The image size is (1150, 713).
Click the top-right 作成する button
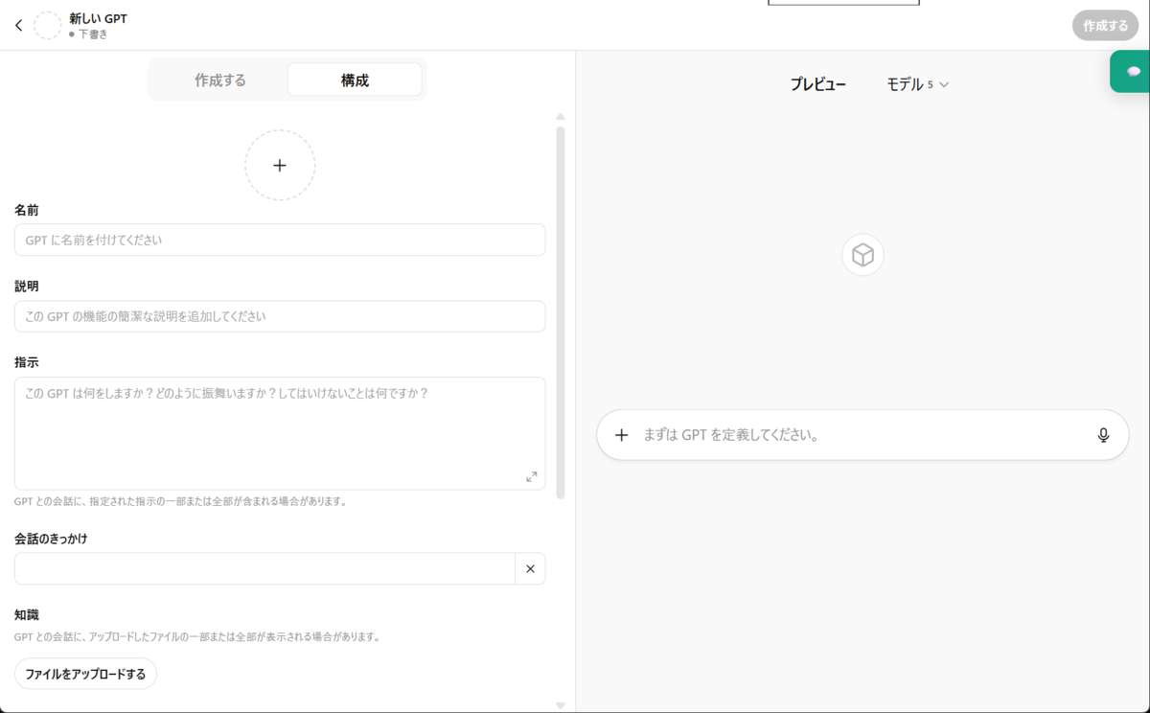point(1105,26)
